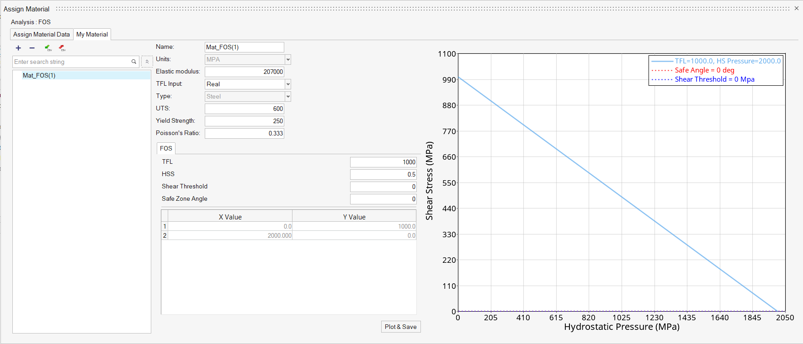Click the Plot & Save button

[401, 327]
